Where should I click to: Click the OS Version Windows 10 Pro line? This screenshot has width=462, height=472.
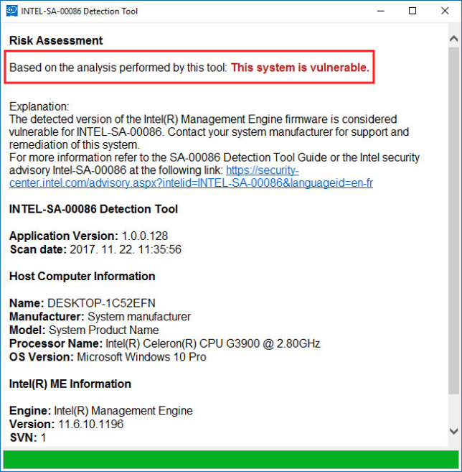pyautogui.click(x=108, y=357)
